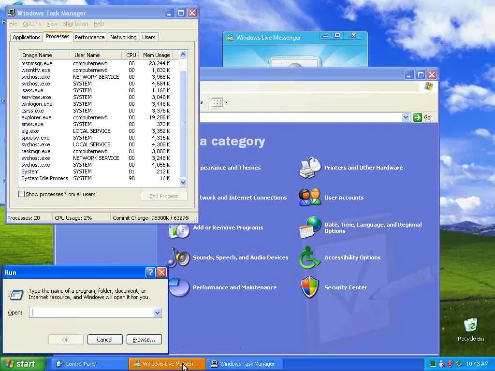Click the Task Manager CPU meter tray icon
Screen dimensions: 495x371
pos(433,364)
